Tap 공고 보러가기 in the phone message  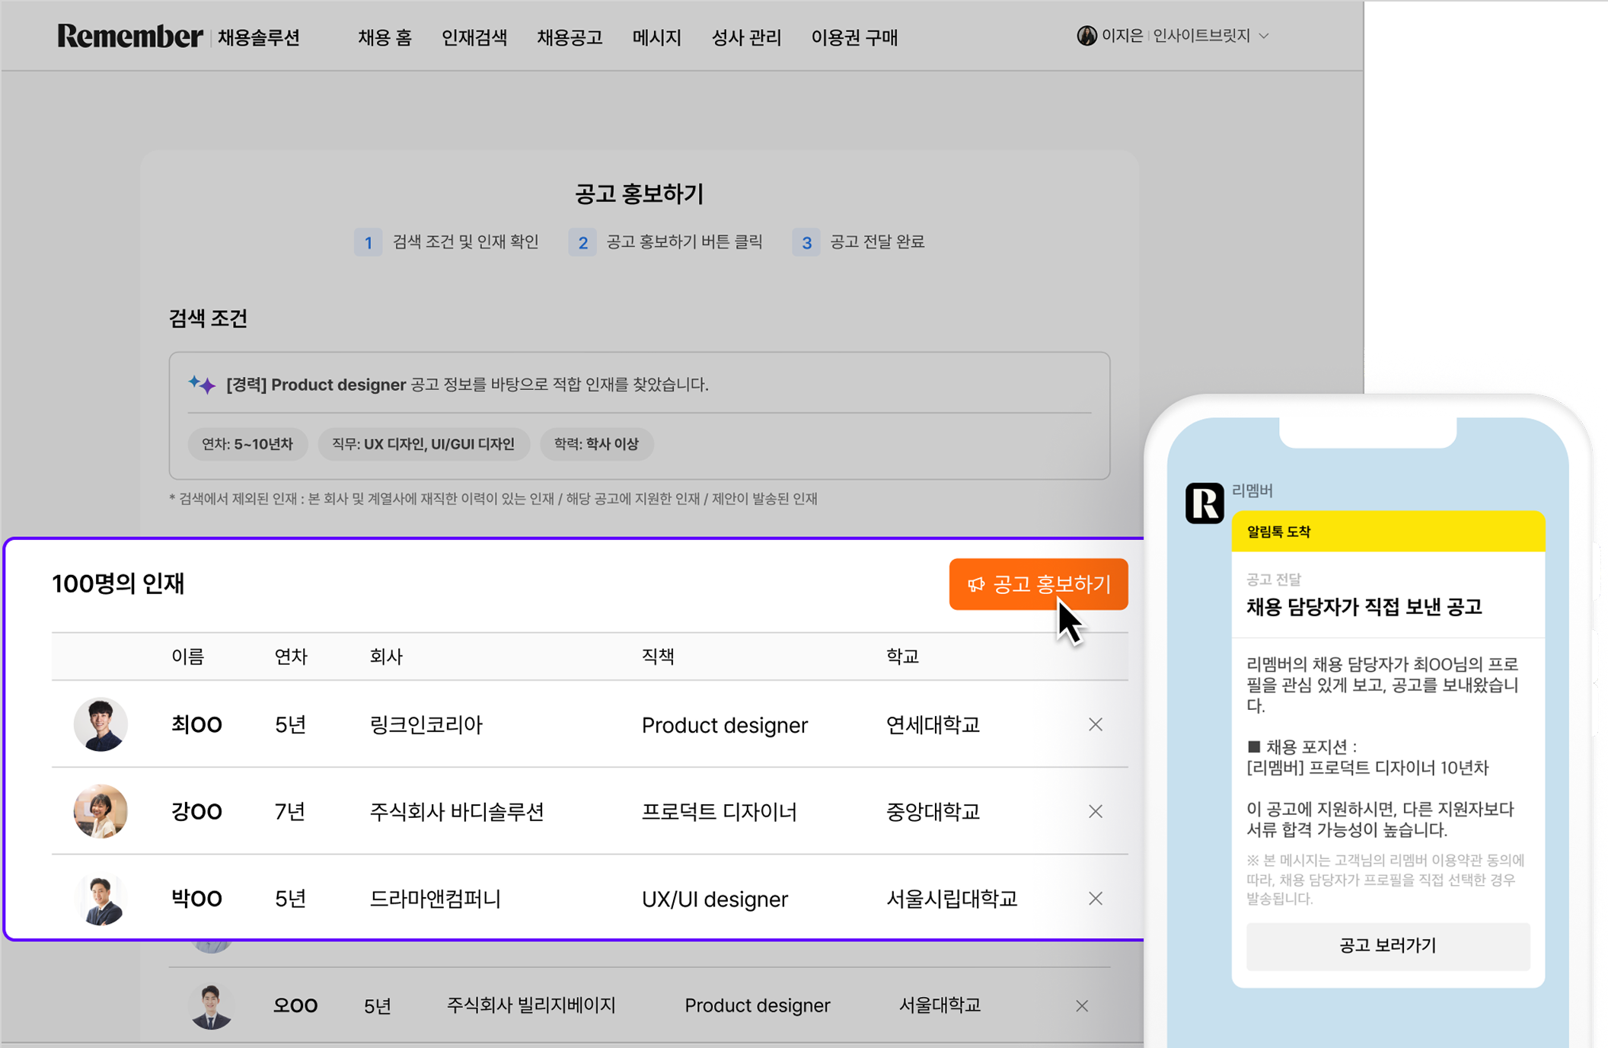click(1388, 946)
